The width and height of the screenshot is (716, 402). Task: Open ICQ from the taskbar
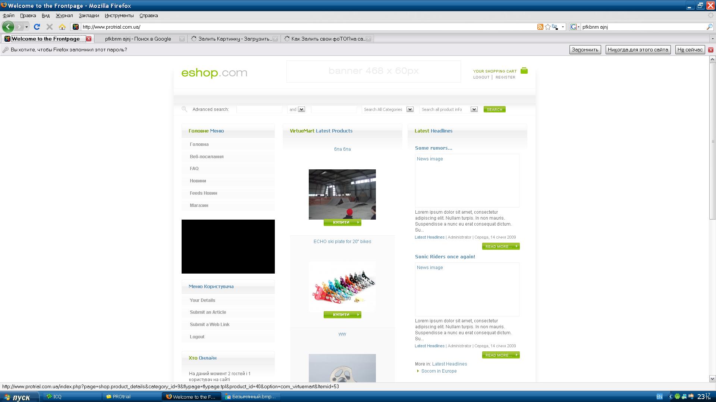point(57,397)
